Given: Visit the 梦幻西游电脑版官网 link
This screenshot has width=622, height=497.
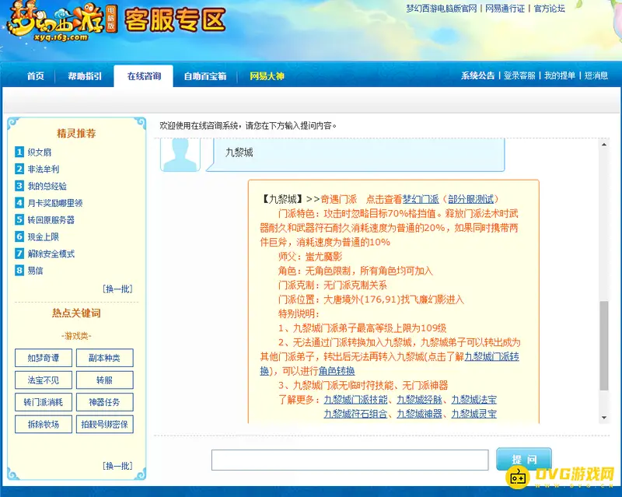Looking at the screenshot, I should [x=441, y=9].
